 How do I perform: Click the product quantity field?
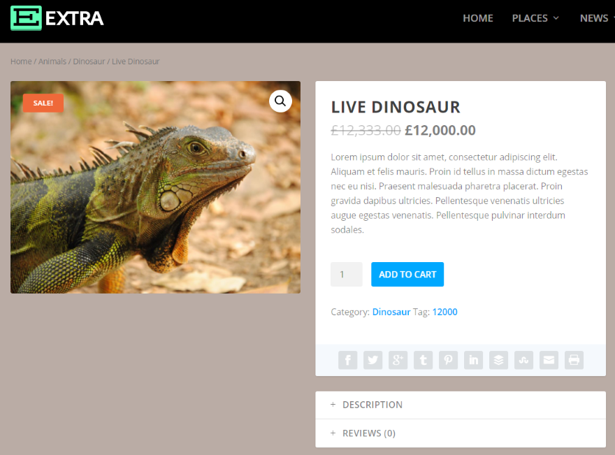click(x=347, y=274)
